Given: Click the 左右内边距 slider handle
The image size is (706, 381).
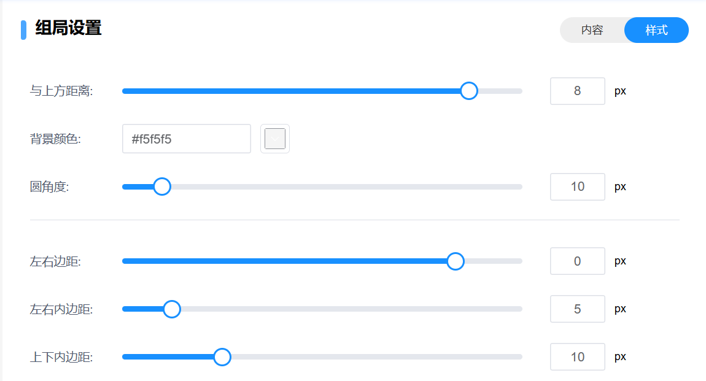Looking at the screenshot, I should (172, 309).
